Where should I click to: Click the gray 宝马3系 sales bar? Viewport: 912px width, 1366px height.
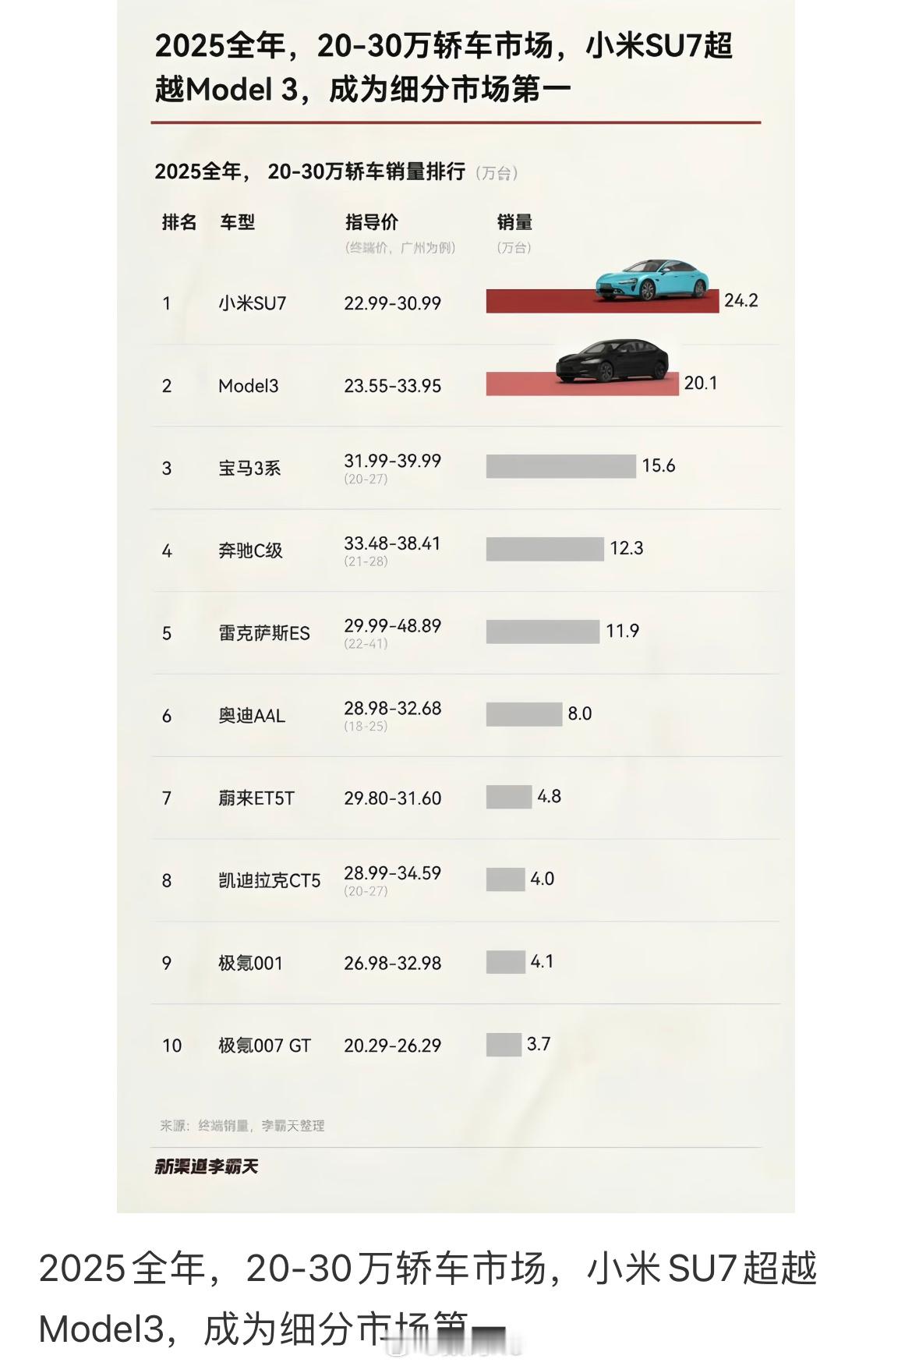pyautogui.click(x=560, y=466)
